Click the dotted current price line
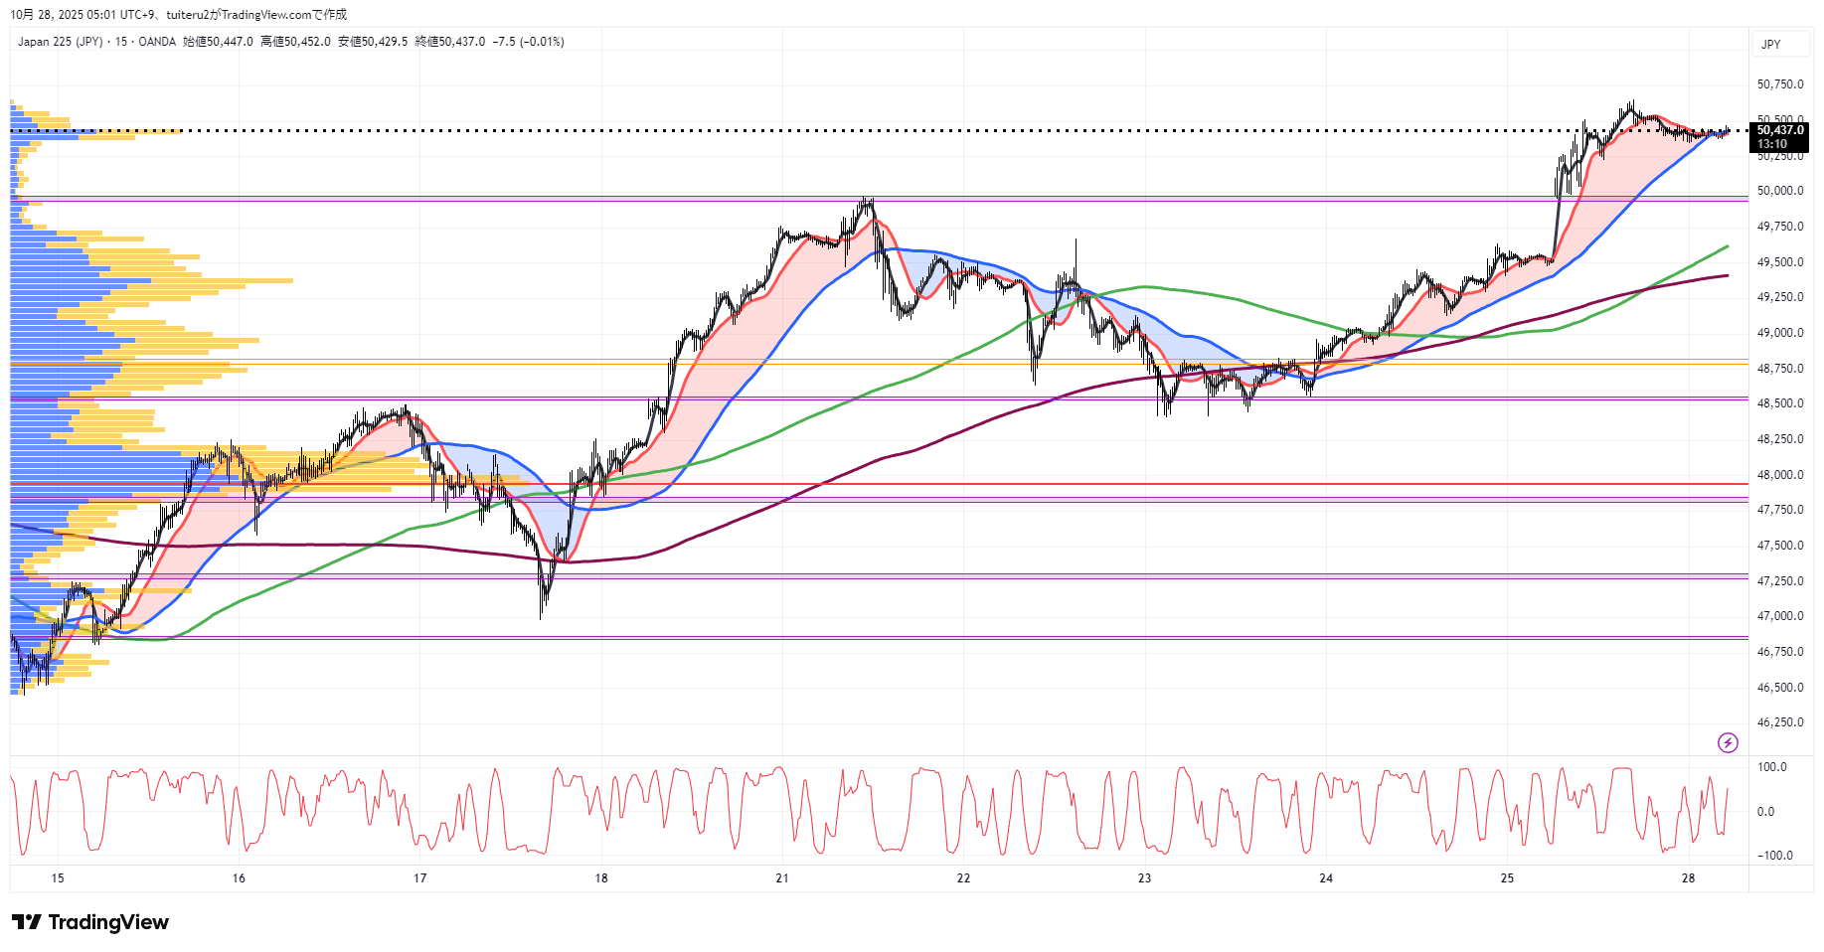 point(895,130)
